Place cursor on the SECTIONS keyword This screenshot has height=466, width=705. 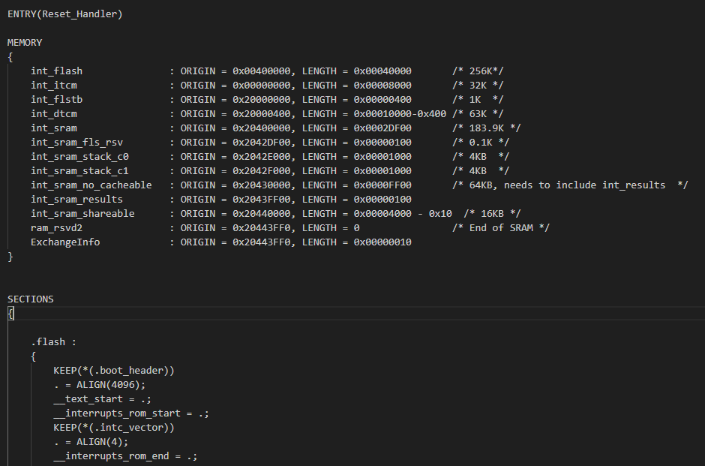[x=30, y=299]
